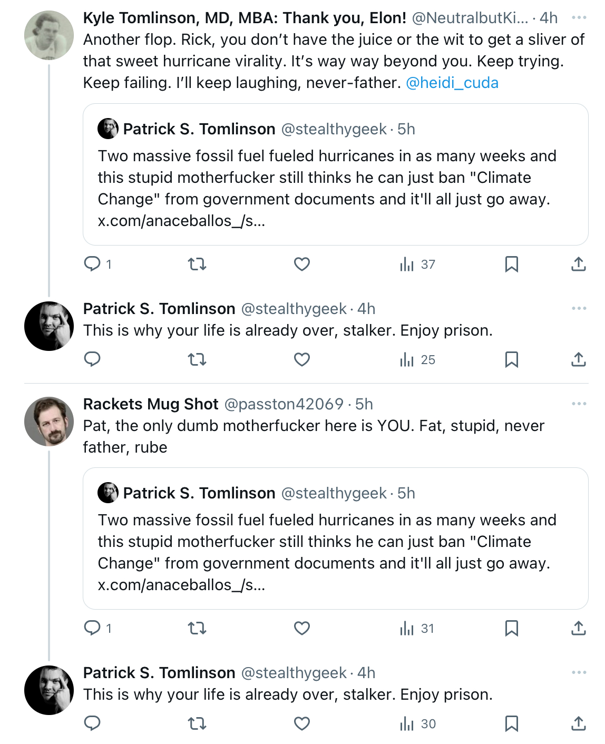Reply to Kyle Tomlinson's tweet

tap(92, 264)
